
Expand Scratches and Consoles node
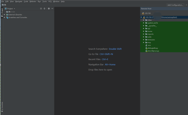(x=4, y=17)
